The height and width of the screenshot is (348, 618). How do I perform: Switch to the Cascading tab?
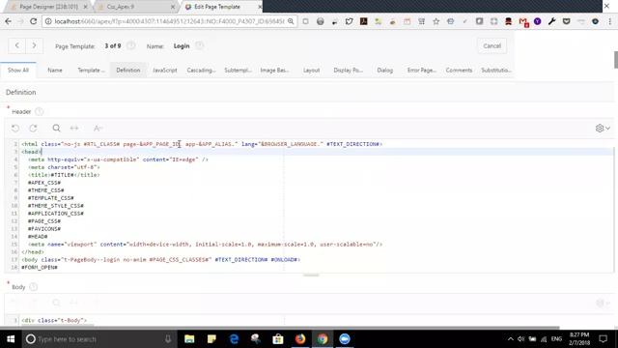[x=201, y=71]
